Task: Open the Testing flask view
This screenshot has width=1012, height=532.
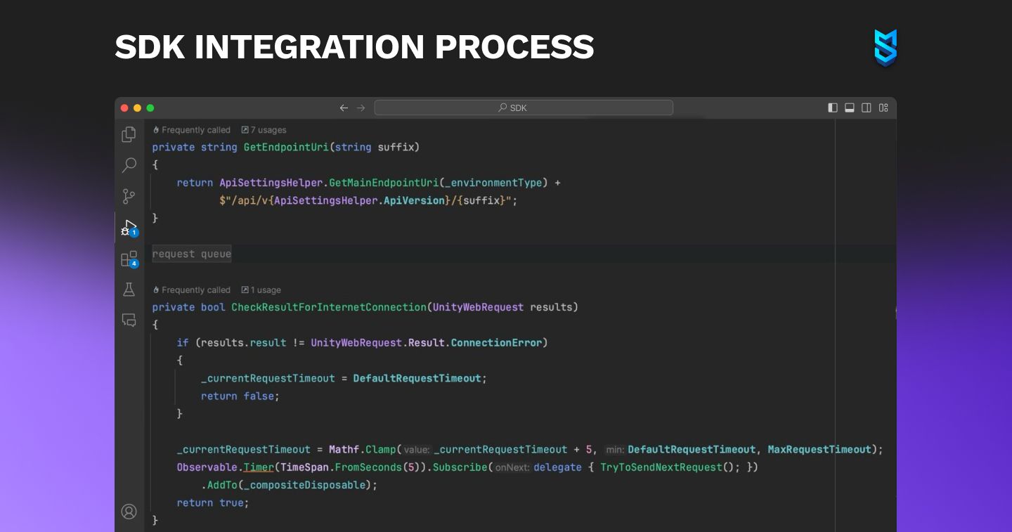Action: pos(129,290)
